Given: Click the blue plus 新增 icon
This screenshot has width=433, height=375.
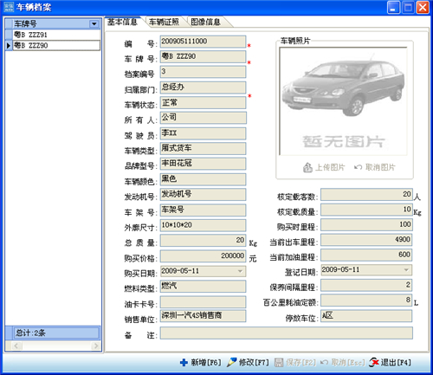Looking at the screenshot, I should pyautogui.click(x=184, y=363).
